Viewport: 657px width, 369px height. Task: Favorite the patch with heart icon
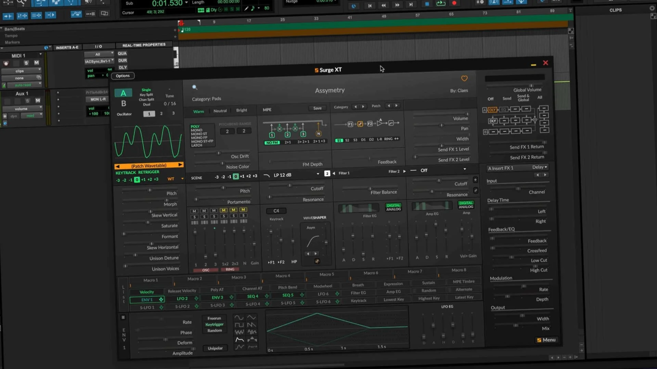464,79
